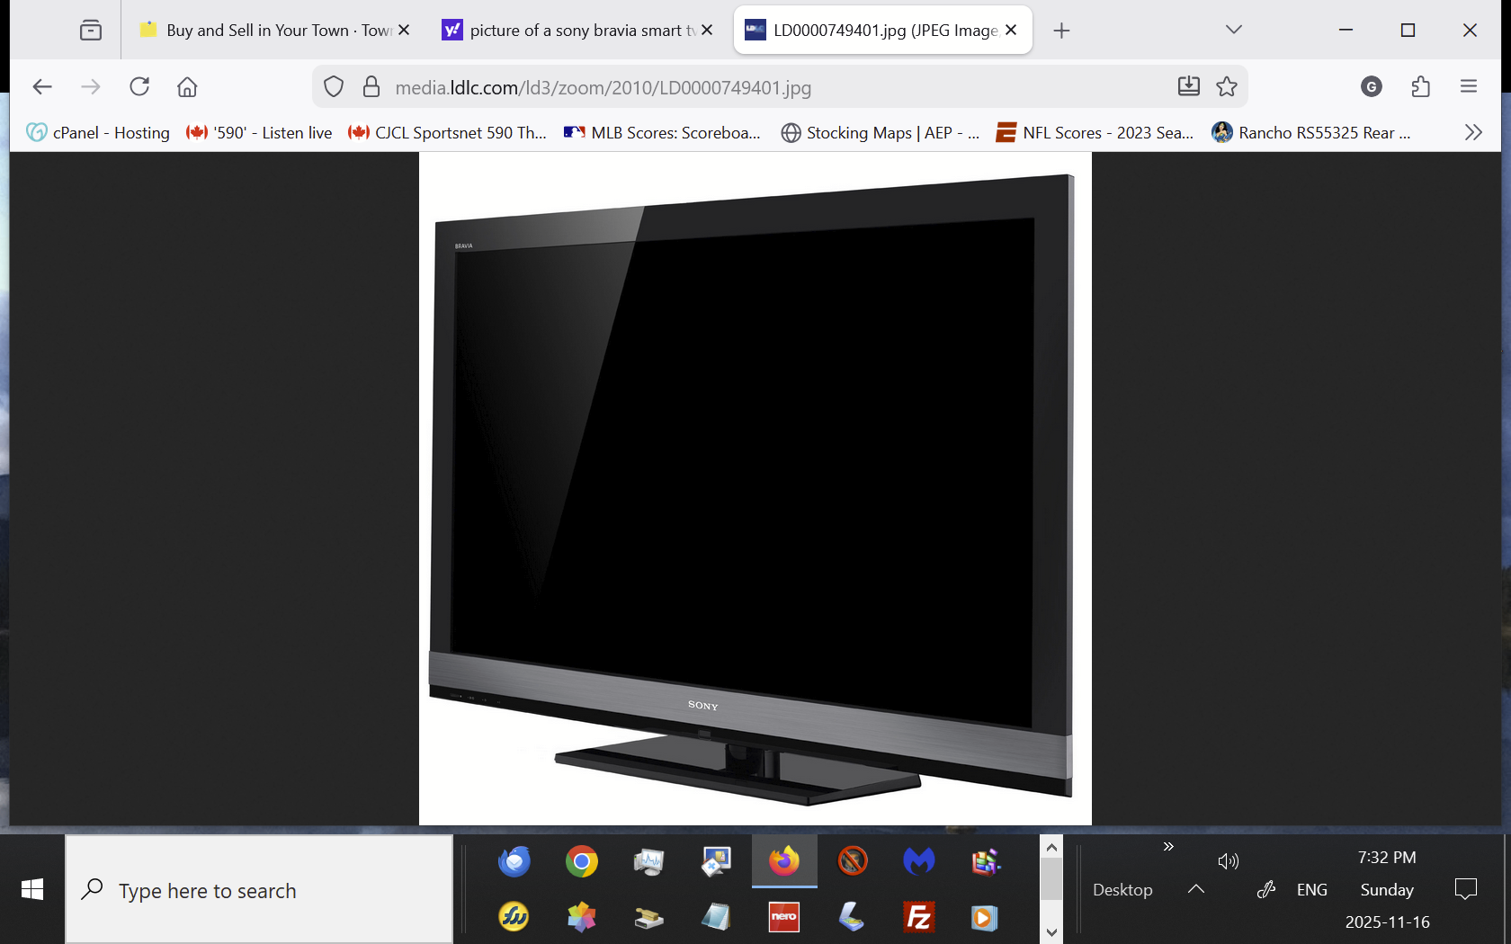Open FileZilla from the taskbar
The height and width of the screenshot is (944, 1511).
918,918
